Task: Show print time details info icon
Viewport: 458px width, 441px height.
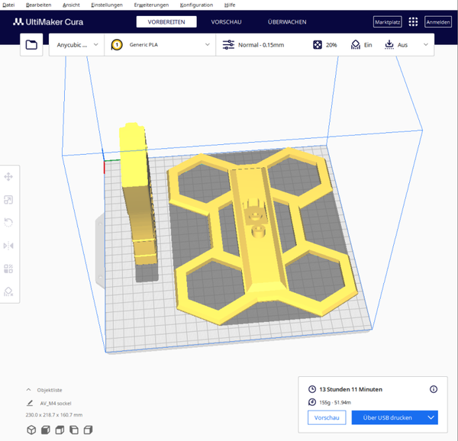Action: (434, 389)
